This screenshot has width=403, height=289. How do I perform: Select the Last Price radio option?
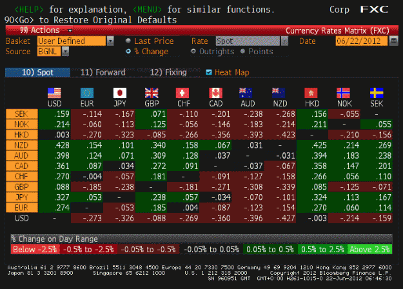128,41
